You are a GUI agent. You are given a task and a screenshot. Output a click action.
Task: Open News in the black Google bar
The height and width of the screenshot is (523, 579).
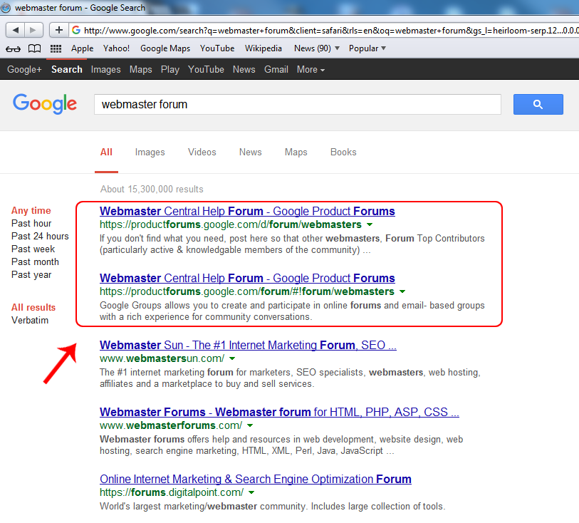point(244,69)
